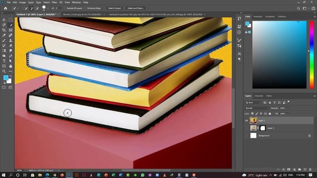Screen dimensions: 317x178
Task: Select the Path Selection tool
Action: point(10,61)
